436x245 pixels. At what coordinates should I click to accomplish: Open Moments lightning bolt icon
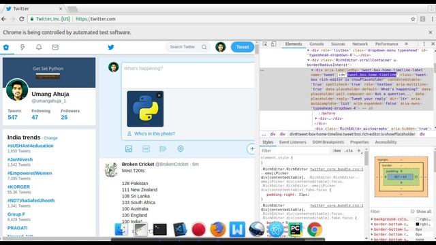click(x=22, y=47)
